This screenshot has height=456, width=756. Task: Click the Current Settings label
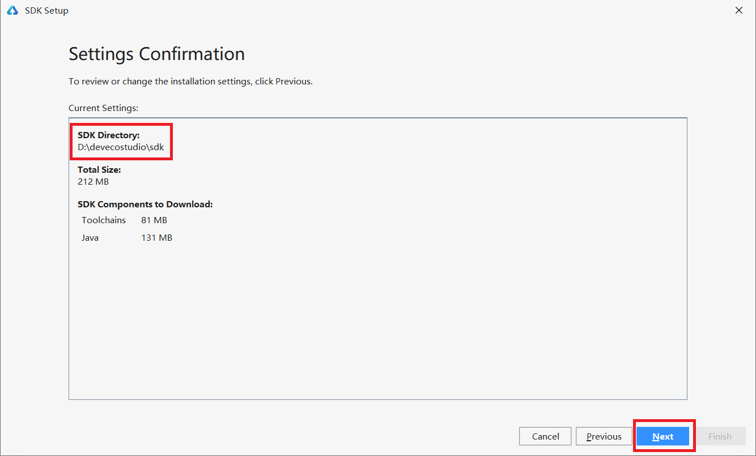[x=103, y=108]
